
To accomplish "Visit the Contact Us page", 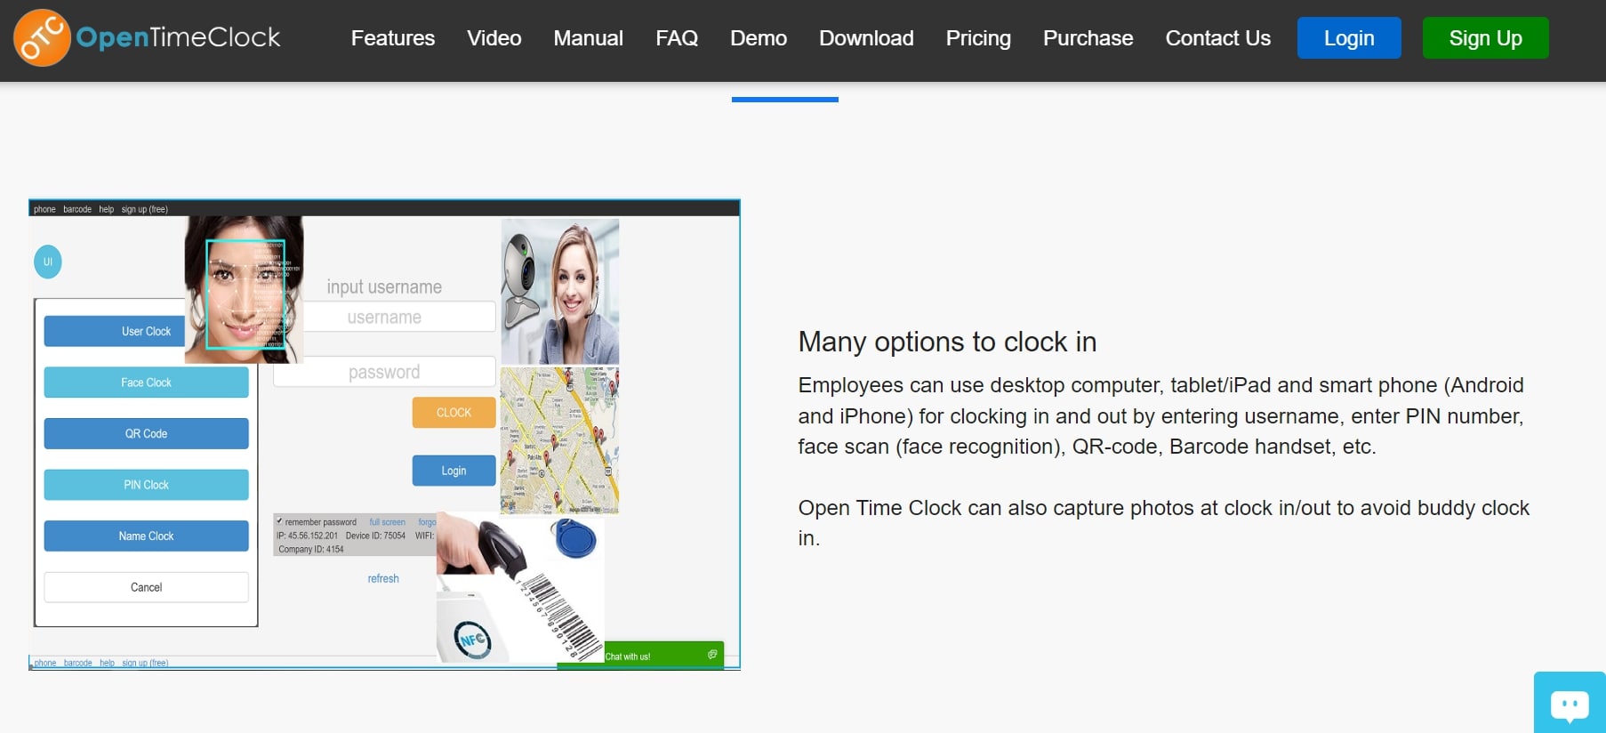I will click(1217, 38).
